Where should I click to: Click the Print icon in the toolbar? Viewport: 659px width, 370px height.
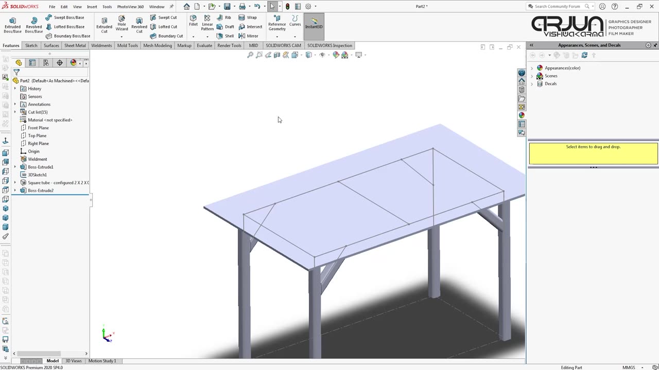[x=242, y=7]
